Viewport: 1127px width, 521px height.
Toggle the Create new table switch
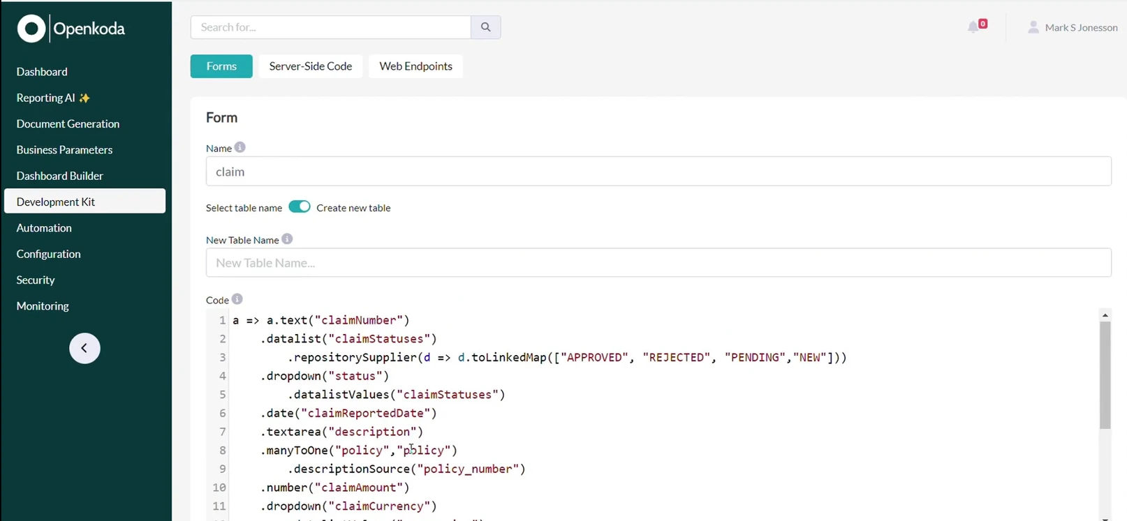point(300,207)
